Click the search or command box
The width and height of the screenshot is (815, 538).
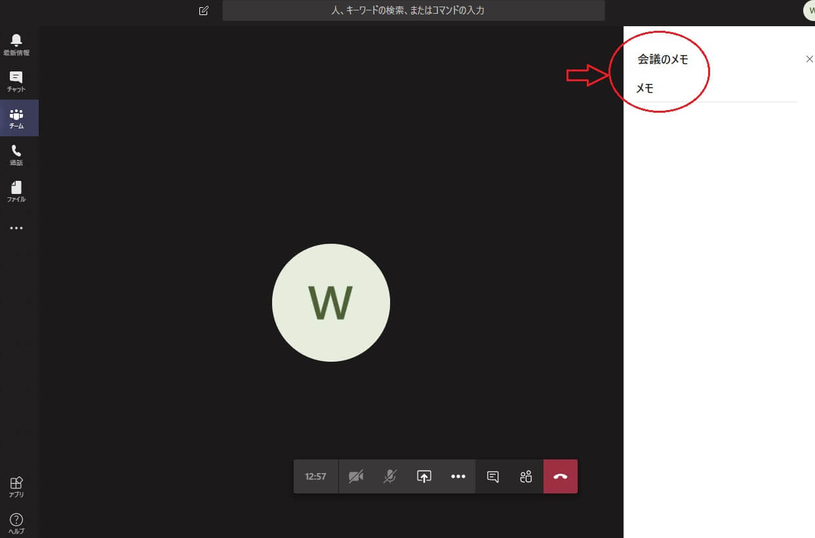[413, 10]
